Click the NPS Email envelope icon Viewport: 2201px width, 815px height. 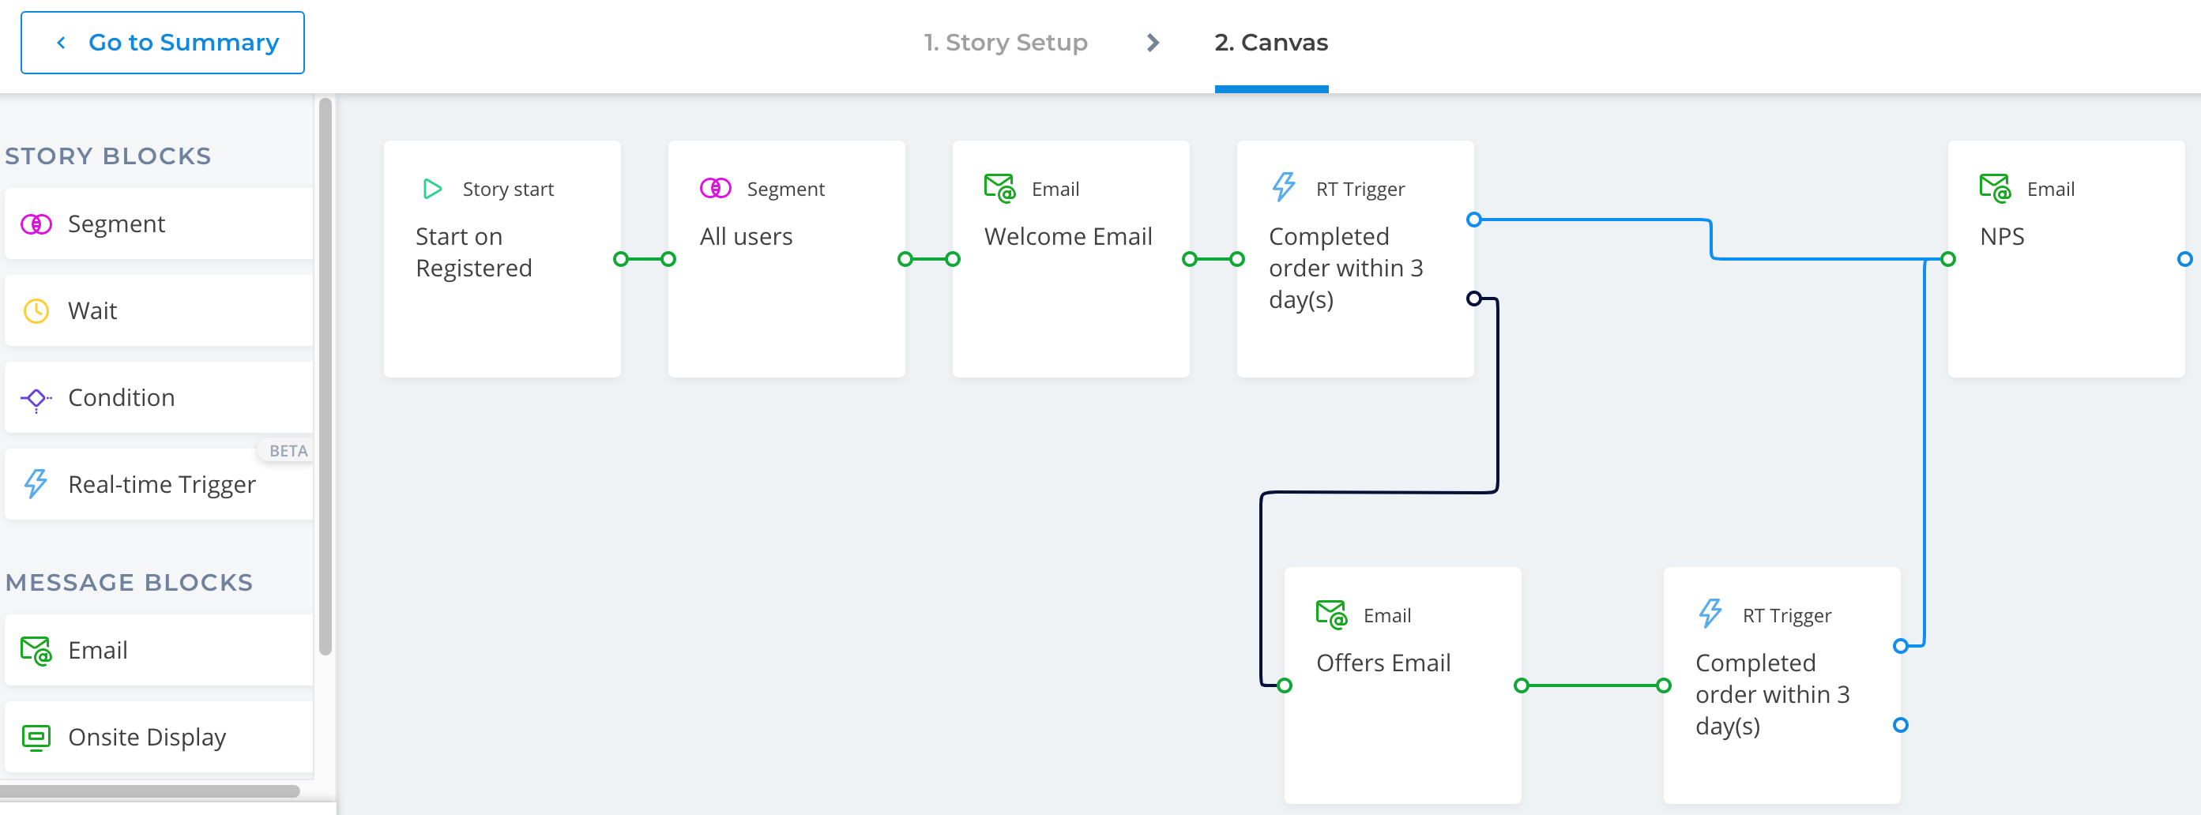[1995, 188]
